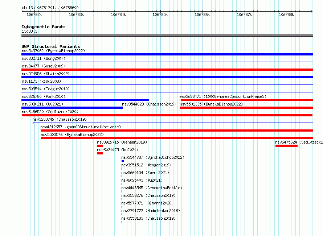Select the nsv4443565 (GenomeinaBottle) label
Image resolution: width=323 pixels, height=236 pixels.
tap(152, 188)
